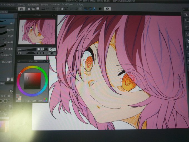Image resolution: width=189 pixels, height=142 pixels.
Task: Duplicate the sub tool using the copy icon
Action: coord(8,79)
